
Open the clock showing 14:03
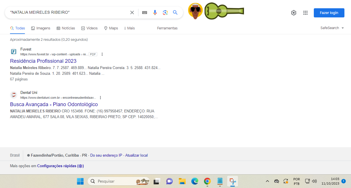[330, 181]
